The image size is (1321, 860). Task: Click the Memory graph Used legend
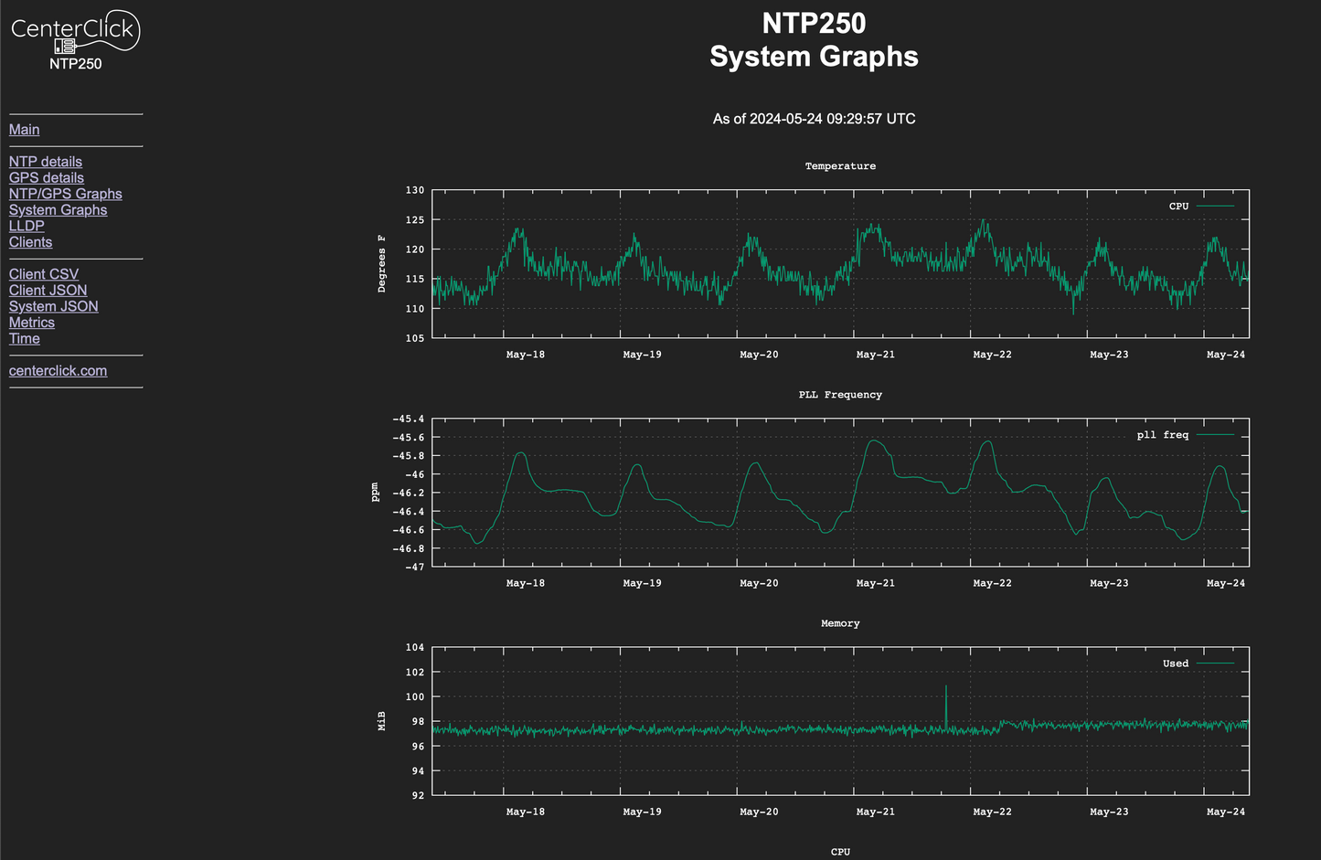pyautogui.click(x=1197, y=664)
